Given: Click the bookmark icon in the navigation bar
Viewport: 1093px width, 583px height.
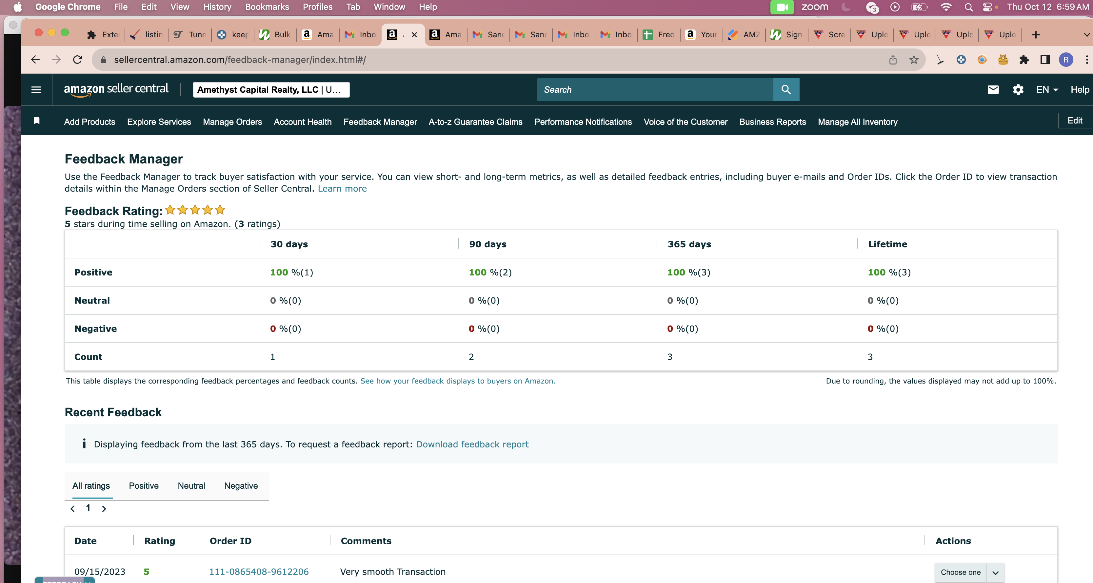Looking at the screenshot, I should click(37, 121).
